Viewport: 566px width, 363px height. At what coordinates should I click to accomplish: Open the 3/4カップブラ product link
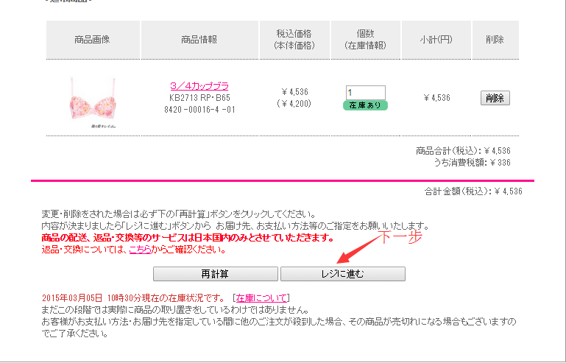(x=199, y=86)
